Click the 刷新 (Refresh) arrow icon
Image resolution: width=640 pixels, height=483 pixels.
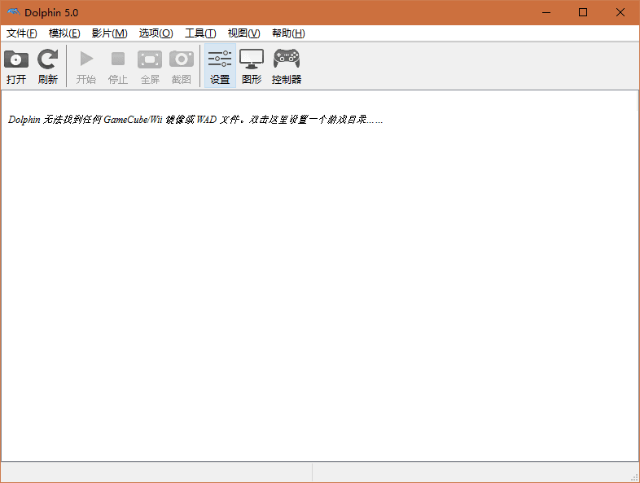click(x=48, y=59)
